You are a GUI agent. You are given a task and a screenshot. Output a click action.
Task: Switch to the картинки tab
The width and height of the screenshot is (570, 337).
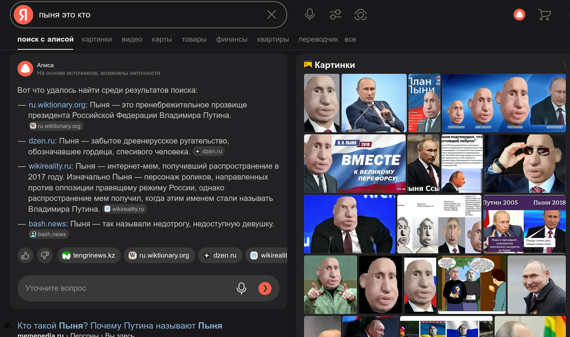pos(97,39)
